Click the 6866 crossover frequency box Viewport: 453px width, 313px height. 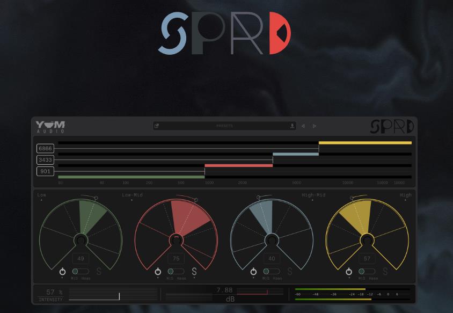click(46, 148)
